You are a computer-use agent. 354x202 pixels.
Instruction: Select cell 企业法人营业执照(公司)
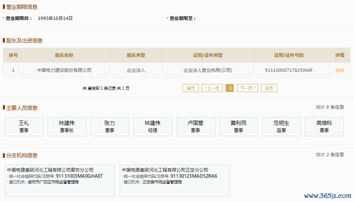[208, 70]
